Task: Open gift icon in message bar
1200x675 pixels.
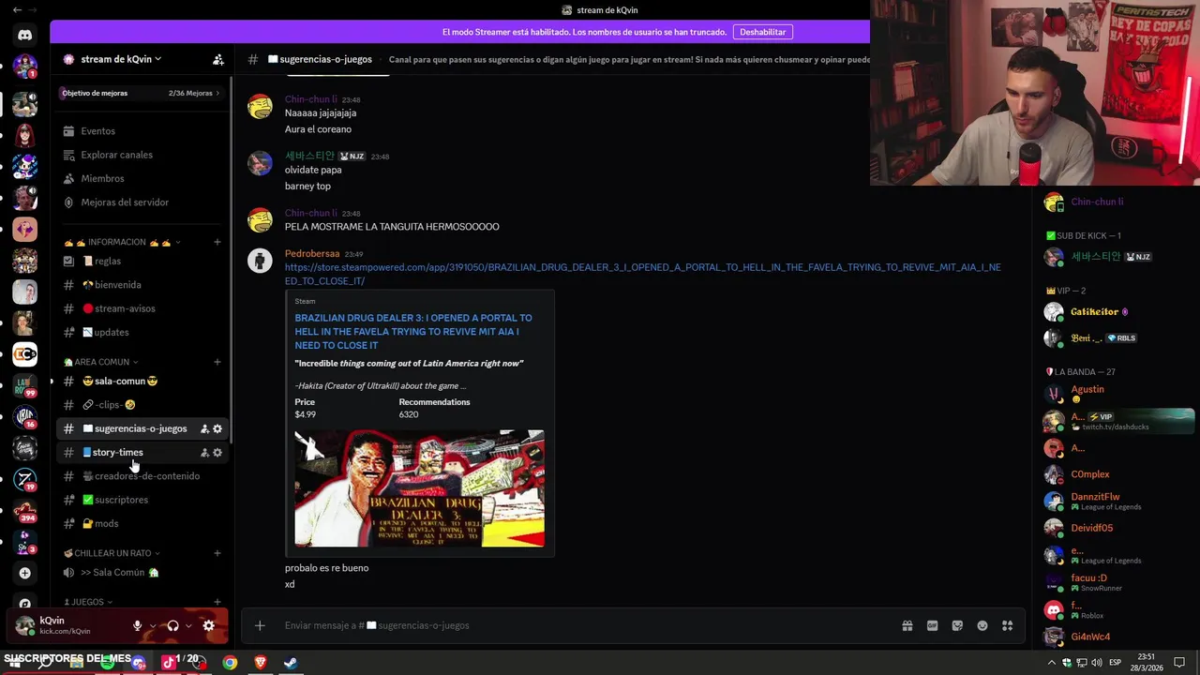Action: coord(907,625)
